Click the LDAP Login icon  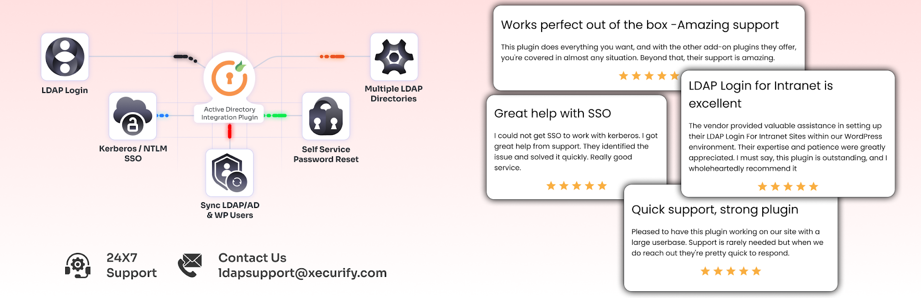65,57
